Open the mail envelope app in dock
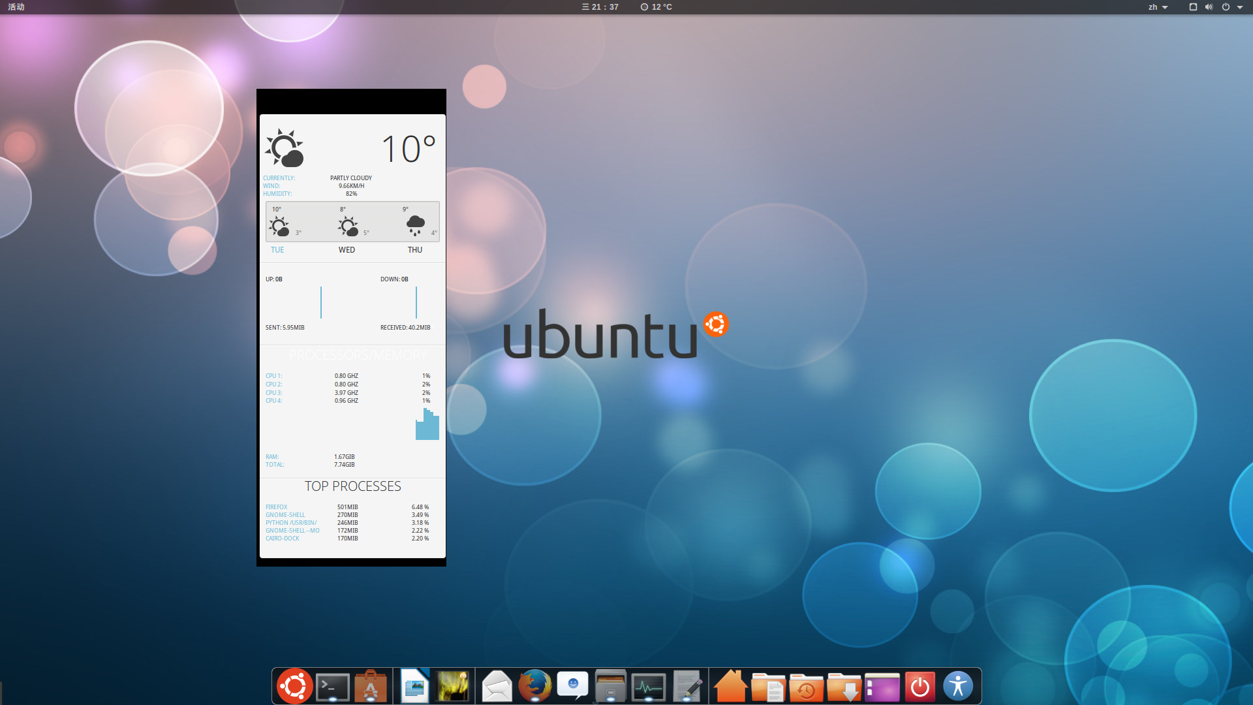The width and height of the screenshot is (1253, 705). pyautogui.click(x=497, y=686)
